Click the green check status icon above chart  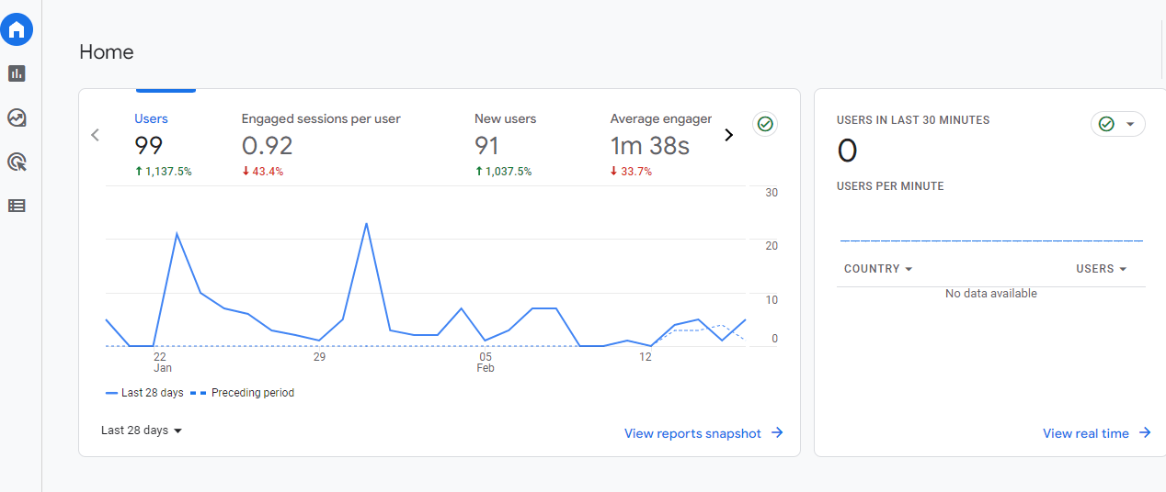point(765,125)
